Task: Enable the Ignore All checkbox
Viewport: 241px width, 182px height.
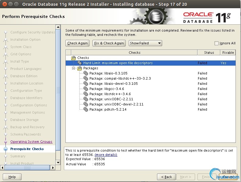Action: (x=216, y=43)
